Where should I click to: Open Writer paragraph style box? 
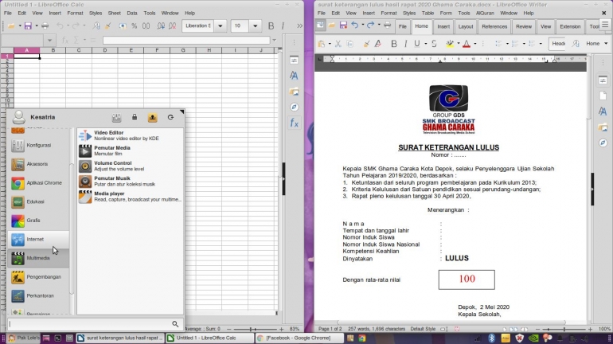click(x=558, y=43)
